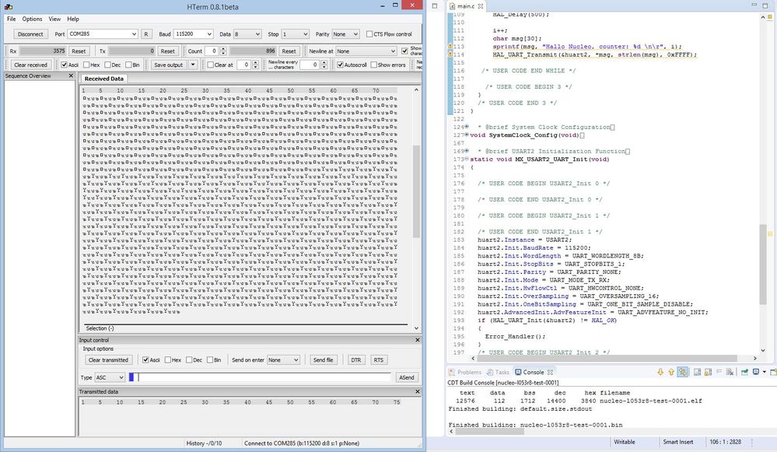Expand folded comment at line 124
The height and width of the screenshot is (452, 777).
(467, 127)
